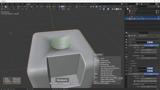Toggle viewport overlays button
The height and width of the screenshot is (90, 160).
(x=108, y=9)
